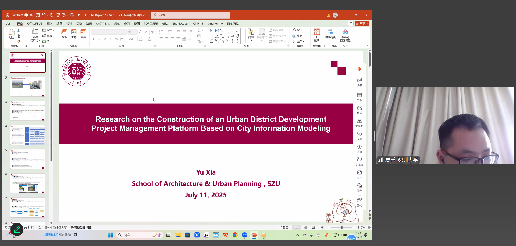516x246 pixels.
Task: Click the 共享 share button
Action: [x=362, y=24]
